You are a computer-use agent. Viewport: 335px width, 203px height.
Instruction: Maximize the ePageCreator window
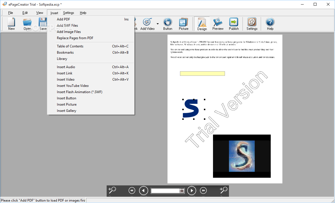[315, 4]
